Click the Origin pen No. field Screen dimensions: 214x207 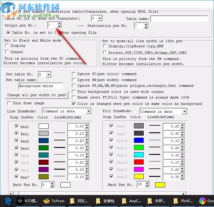[52, 25]
